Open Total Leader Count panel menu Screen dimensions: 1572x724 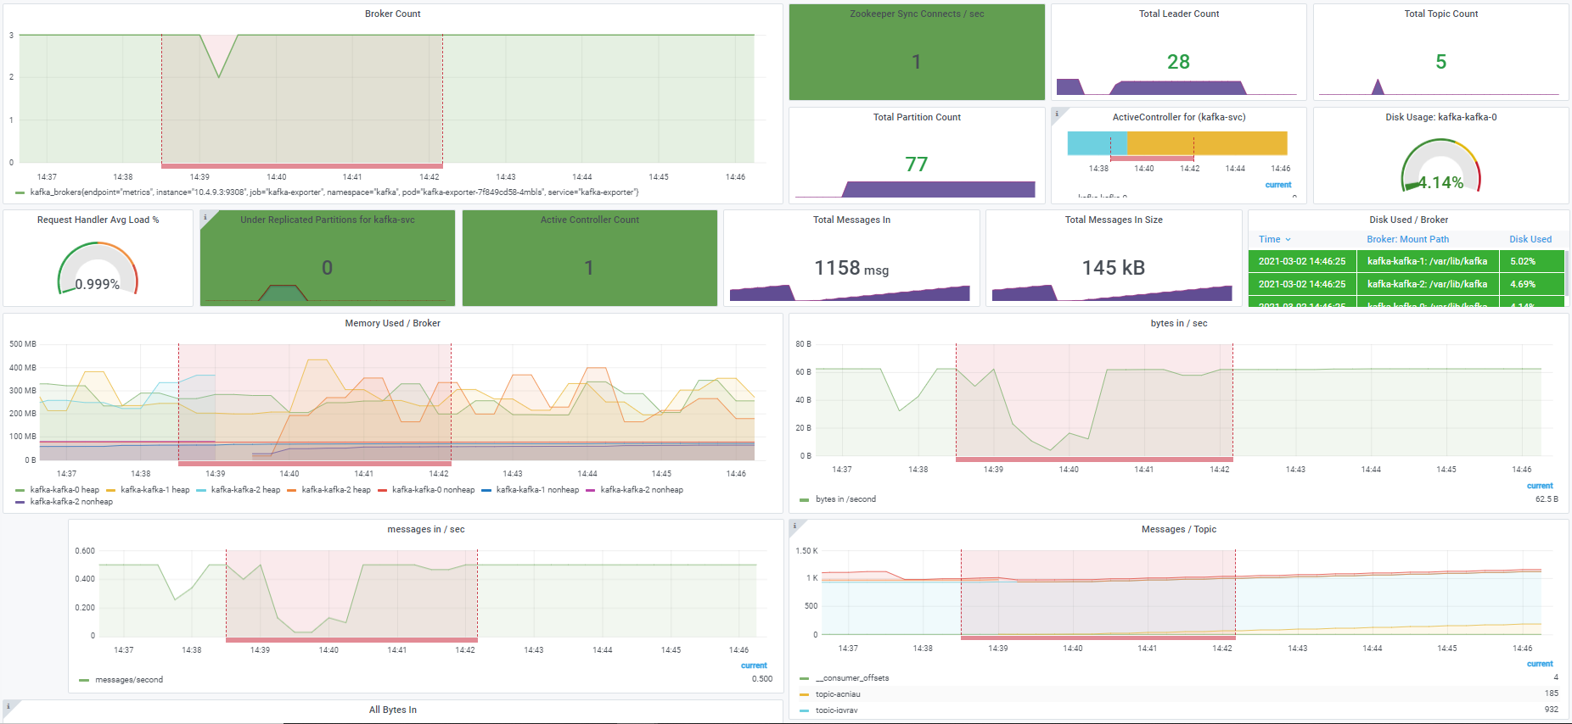[x=1179, y=14]
